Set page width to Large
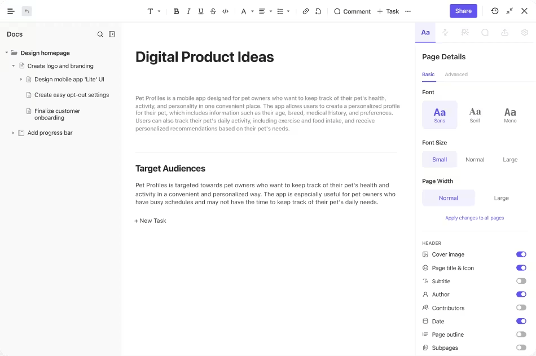Viewport: 536px width, 356px height. tap(501, 198)
